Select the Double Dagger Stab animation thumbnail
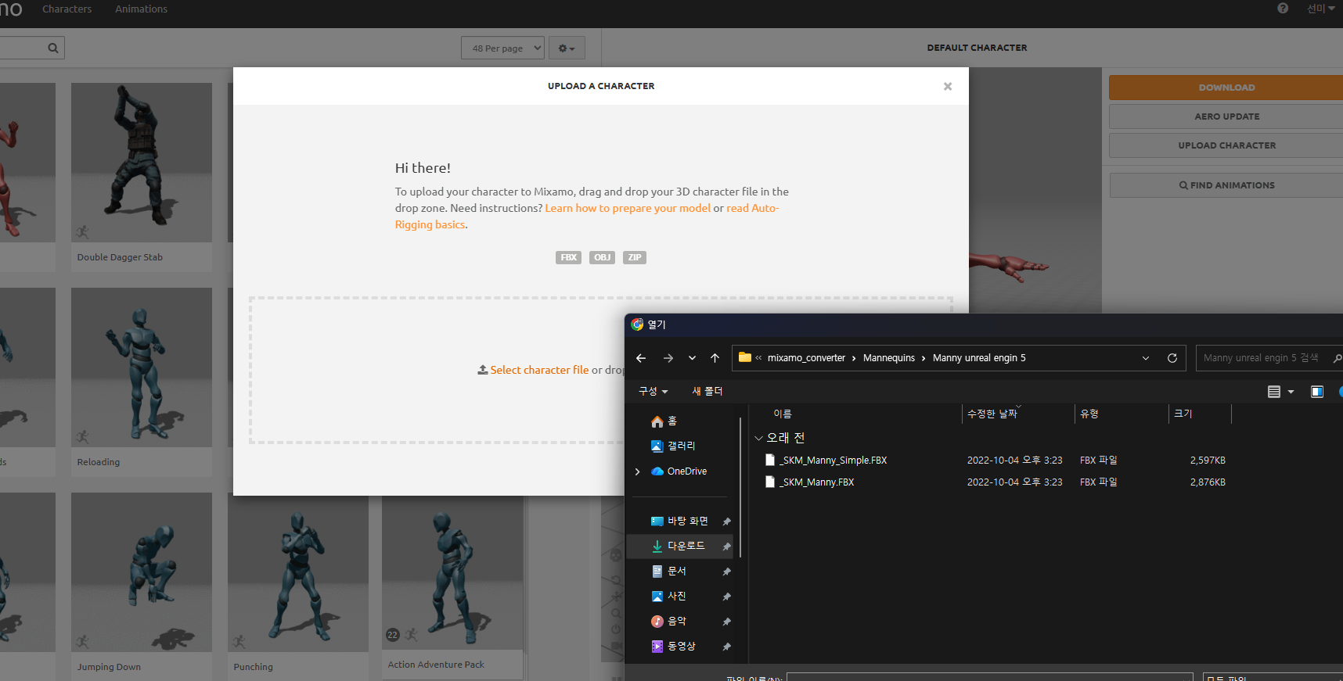The image size is (1343, 681). pyautogui.click(x=142, y=163)
